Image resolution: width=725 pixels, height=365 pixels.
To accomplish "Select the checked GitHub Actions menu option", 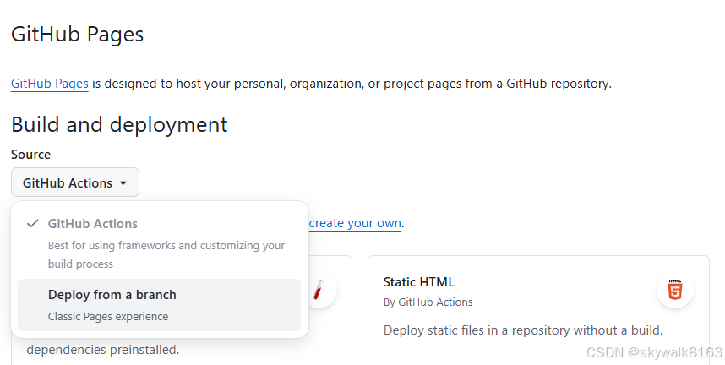I will pyautogui.click(x=159, y=242).
